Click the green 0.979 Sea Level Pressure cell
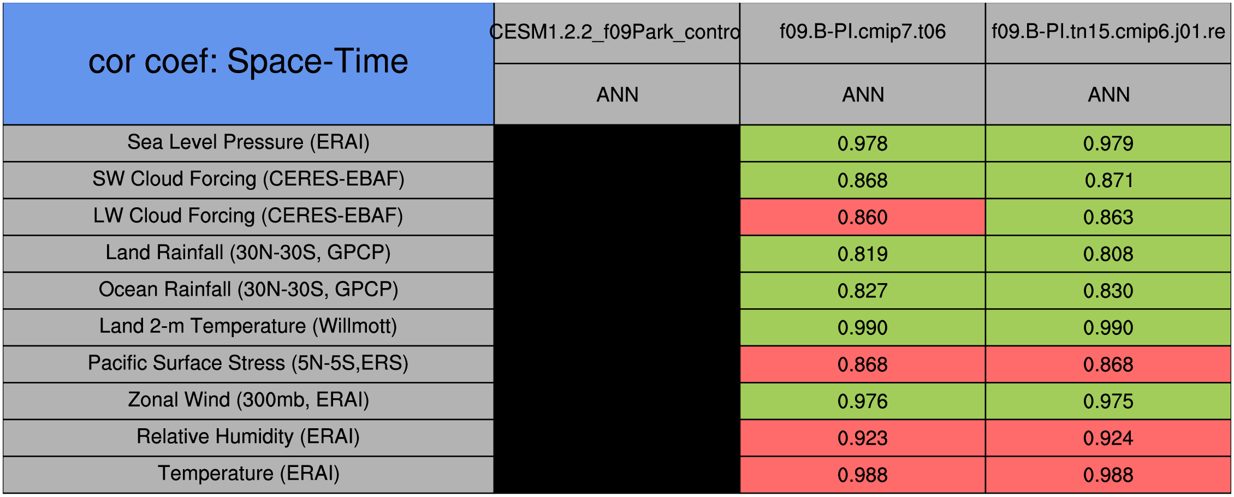This screenshot has width=1234, height=497. click(1108, 143)
